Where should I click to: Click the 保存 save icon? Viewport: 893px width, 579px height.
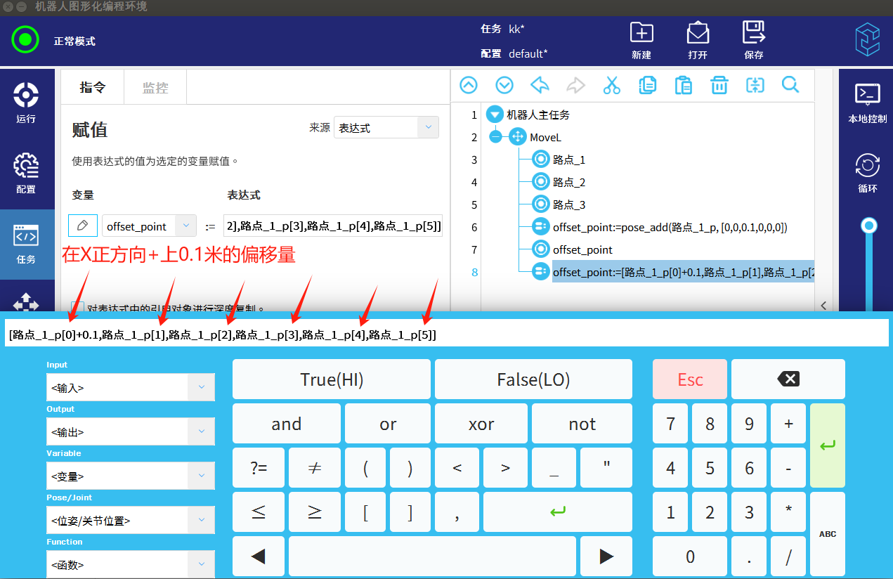pyautogui.click(x=753, y=39)
